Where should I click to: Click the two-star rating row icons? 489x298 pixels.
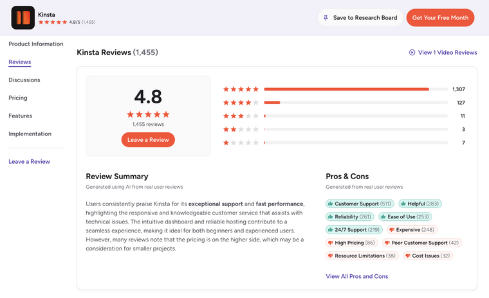(x=241, y=129)
